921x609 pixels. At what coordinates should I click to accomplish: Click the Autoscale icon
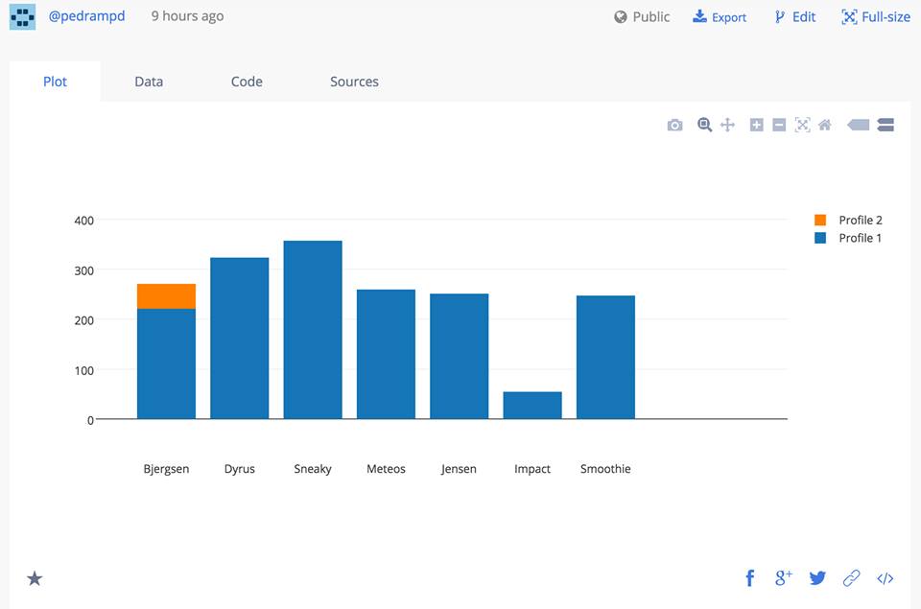tap(802, 125)
